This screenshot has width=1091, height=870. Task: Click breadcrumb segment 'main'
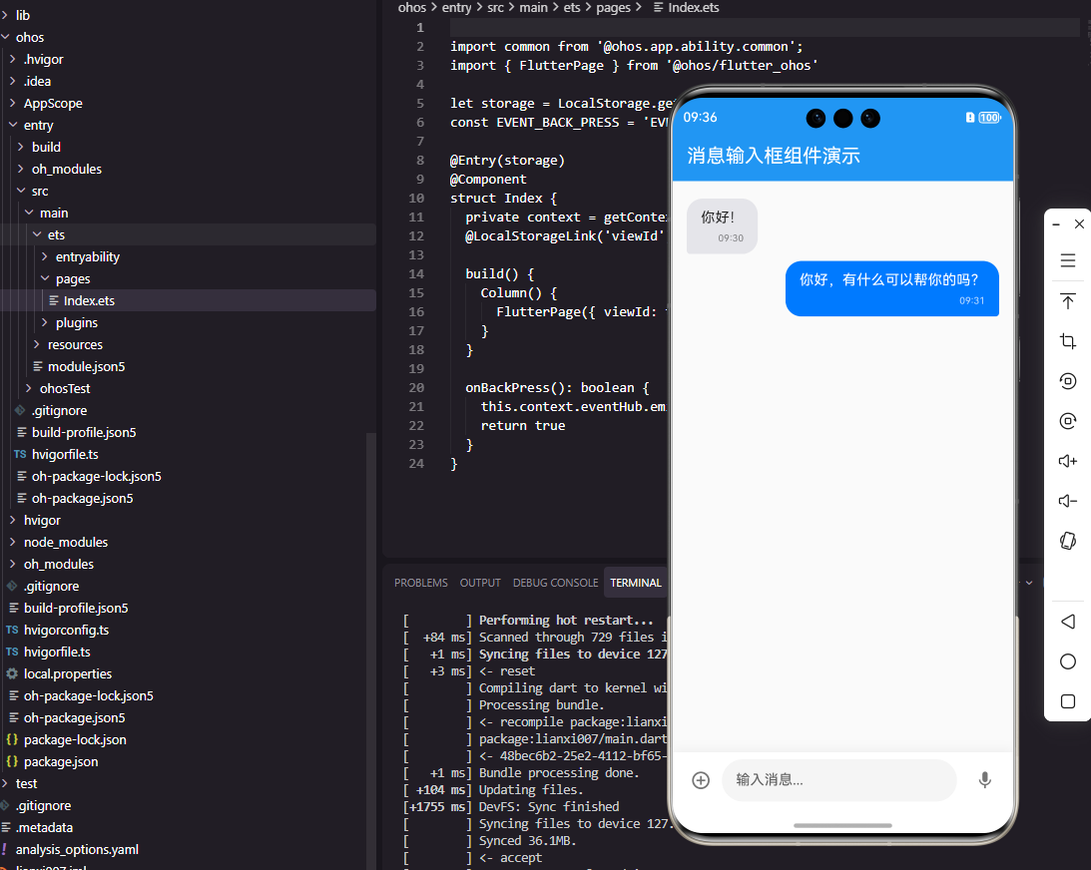coord(534,8)
